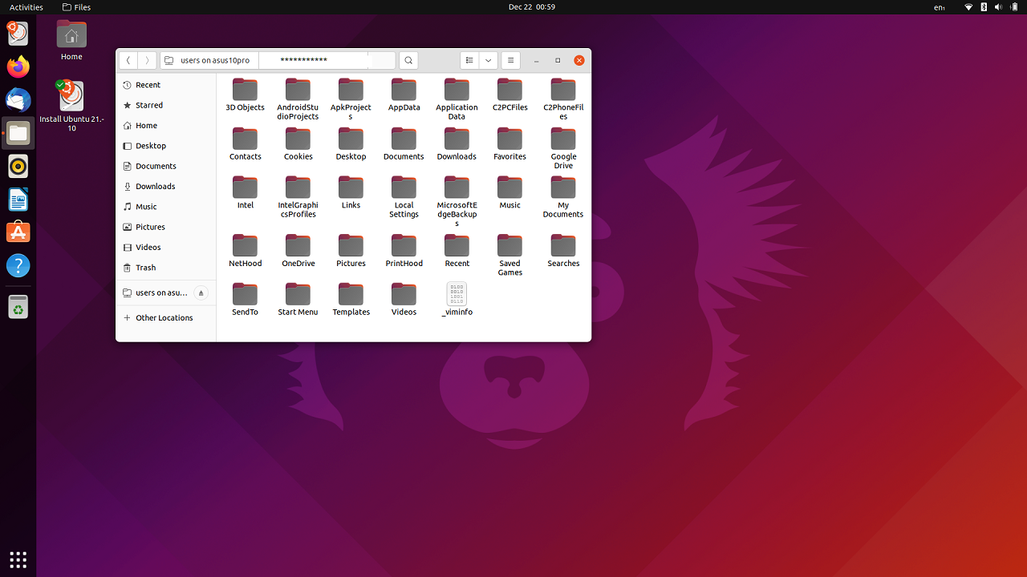Open the SendTo folder
This screenshot has height=577, width=1027.
click(x=245, y=300)
